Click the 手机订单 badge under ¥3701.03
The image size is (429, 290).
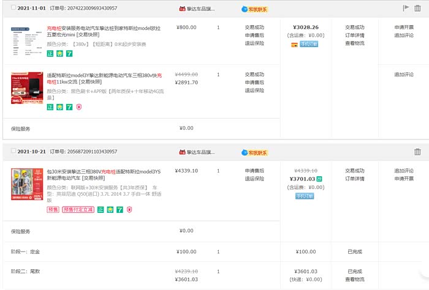coord(305,196)
